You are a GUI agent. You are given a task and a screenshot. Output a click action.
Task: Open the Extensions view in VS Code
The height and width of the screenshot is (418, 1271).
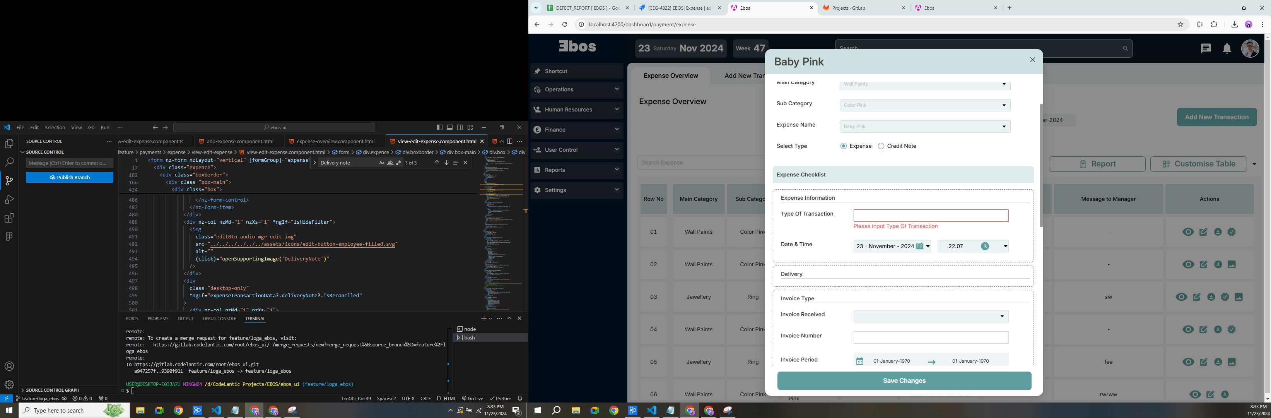point(9,218)
